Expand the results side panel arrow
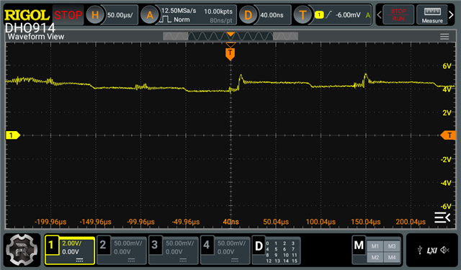This screenshot has height=270, width=461. pyautogui.click(x=442, y=217)
